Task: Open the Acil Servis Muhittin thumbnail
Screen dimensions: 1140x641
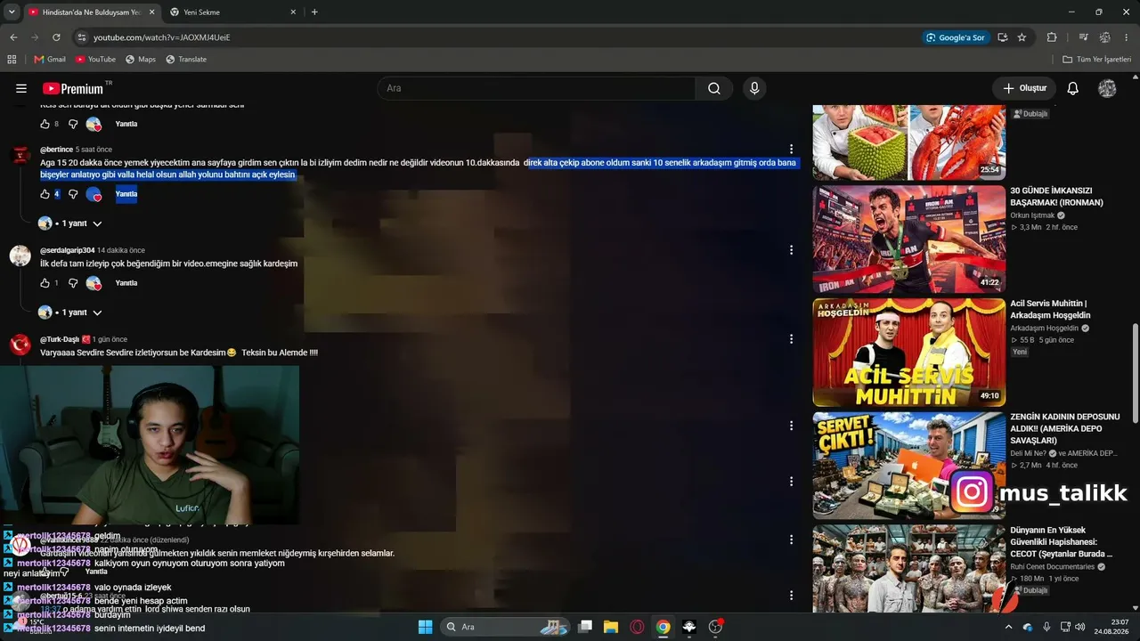Action: point(908,353)
